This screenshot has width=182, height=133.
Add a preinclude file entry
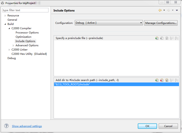[x=157, y=38]
